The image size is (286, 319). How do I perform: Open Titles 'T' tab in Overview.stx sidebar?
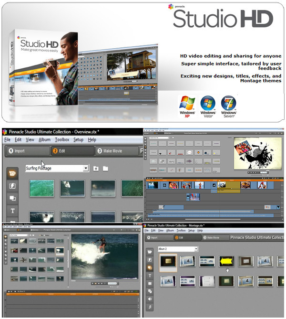[x=12, y=211]
